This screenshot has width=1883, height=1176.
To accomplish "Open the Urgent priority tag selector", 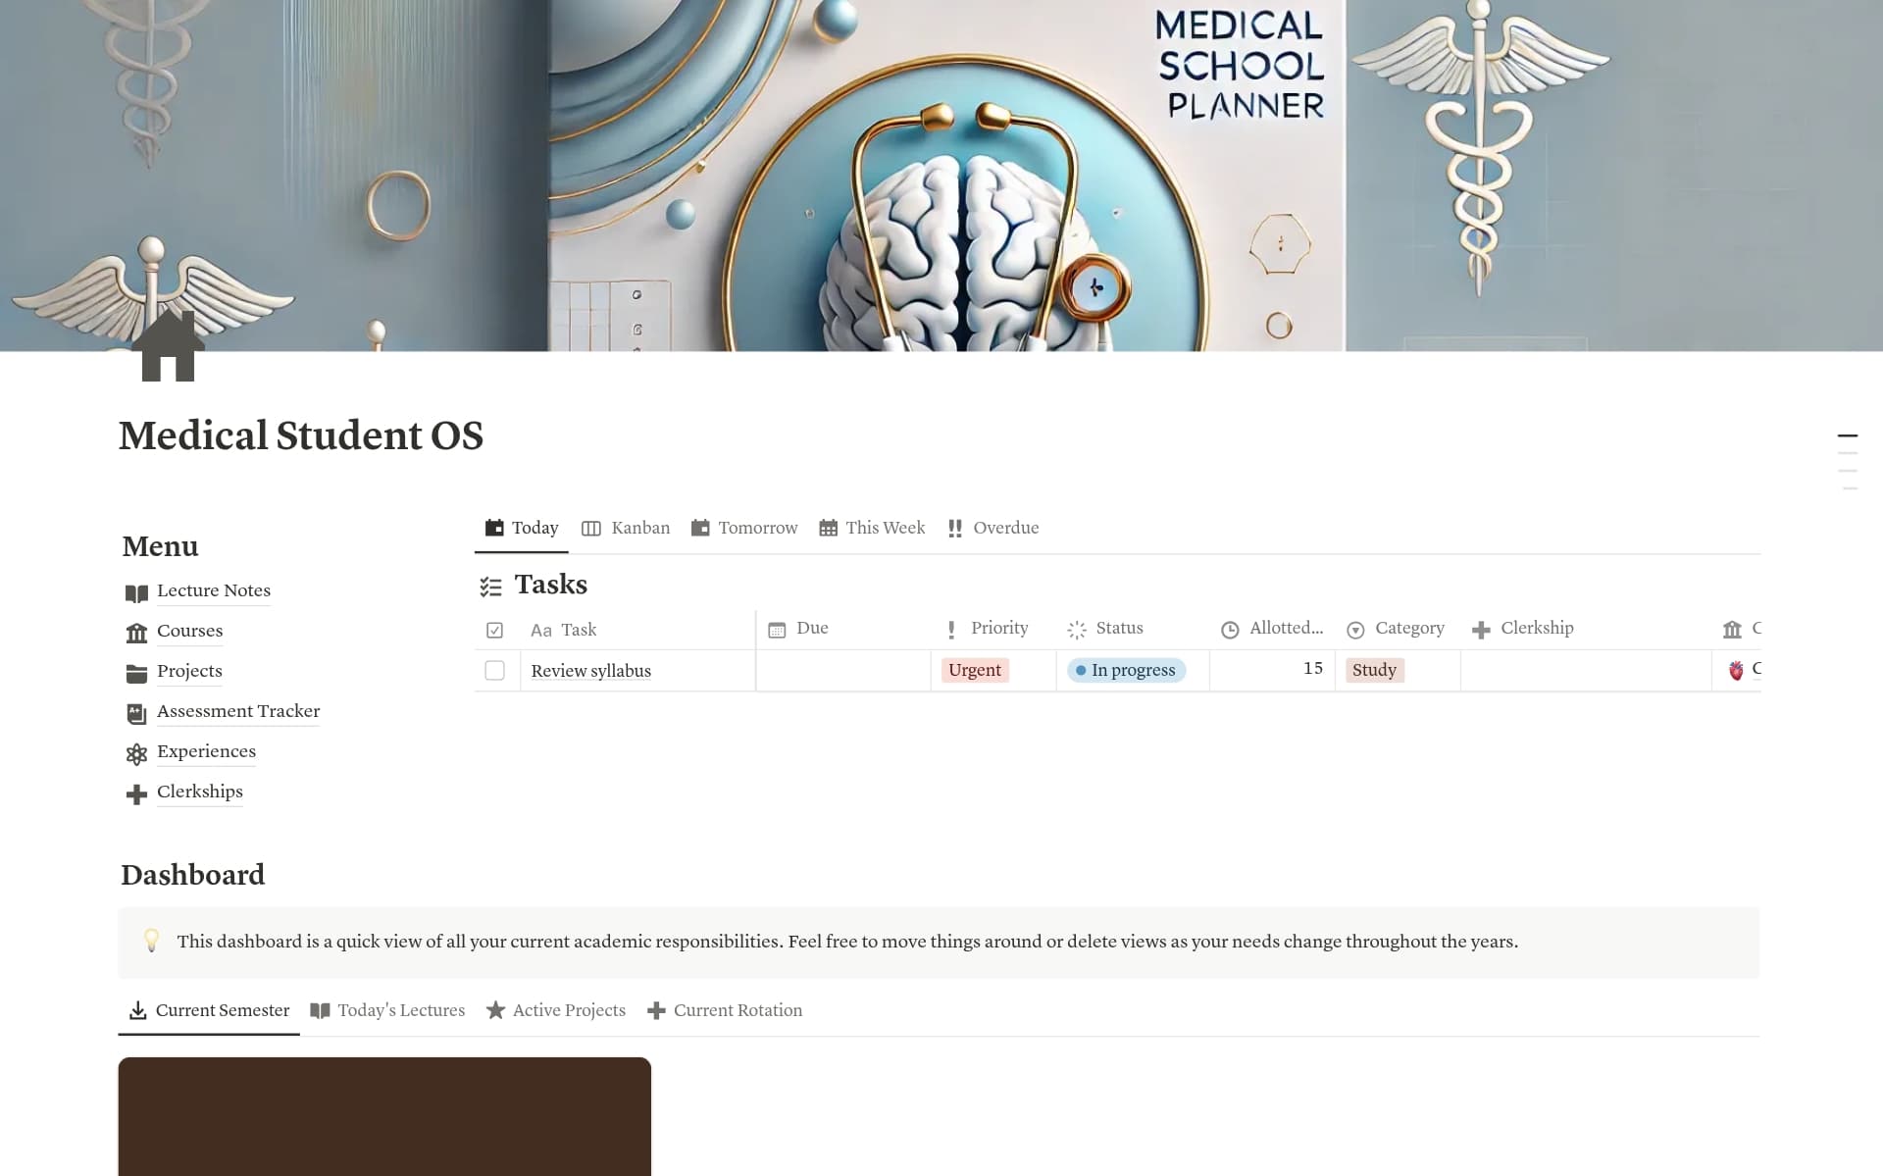I will (975, 670).
